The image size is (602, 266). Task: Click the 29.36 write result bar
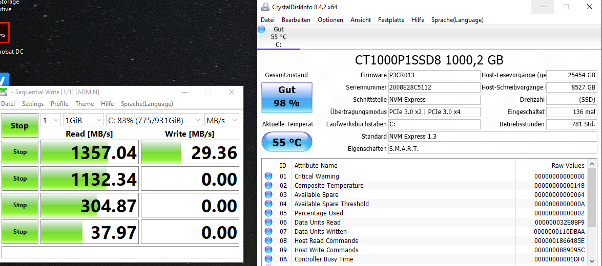point(190,152)
